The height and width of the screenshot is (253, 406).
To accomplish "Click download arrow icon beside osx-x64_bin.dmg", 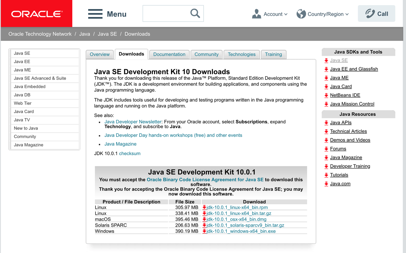I will [204, 219].
